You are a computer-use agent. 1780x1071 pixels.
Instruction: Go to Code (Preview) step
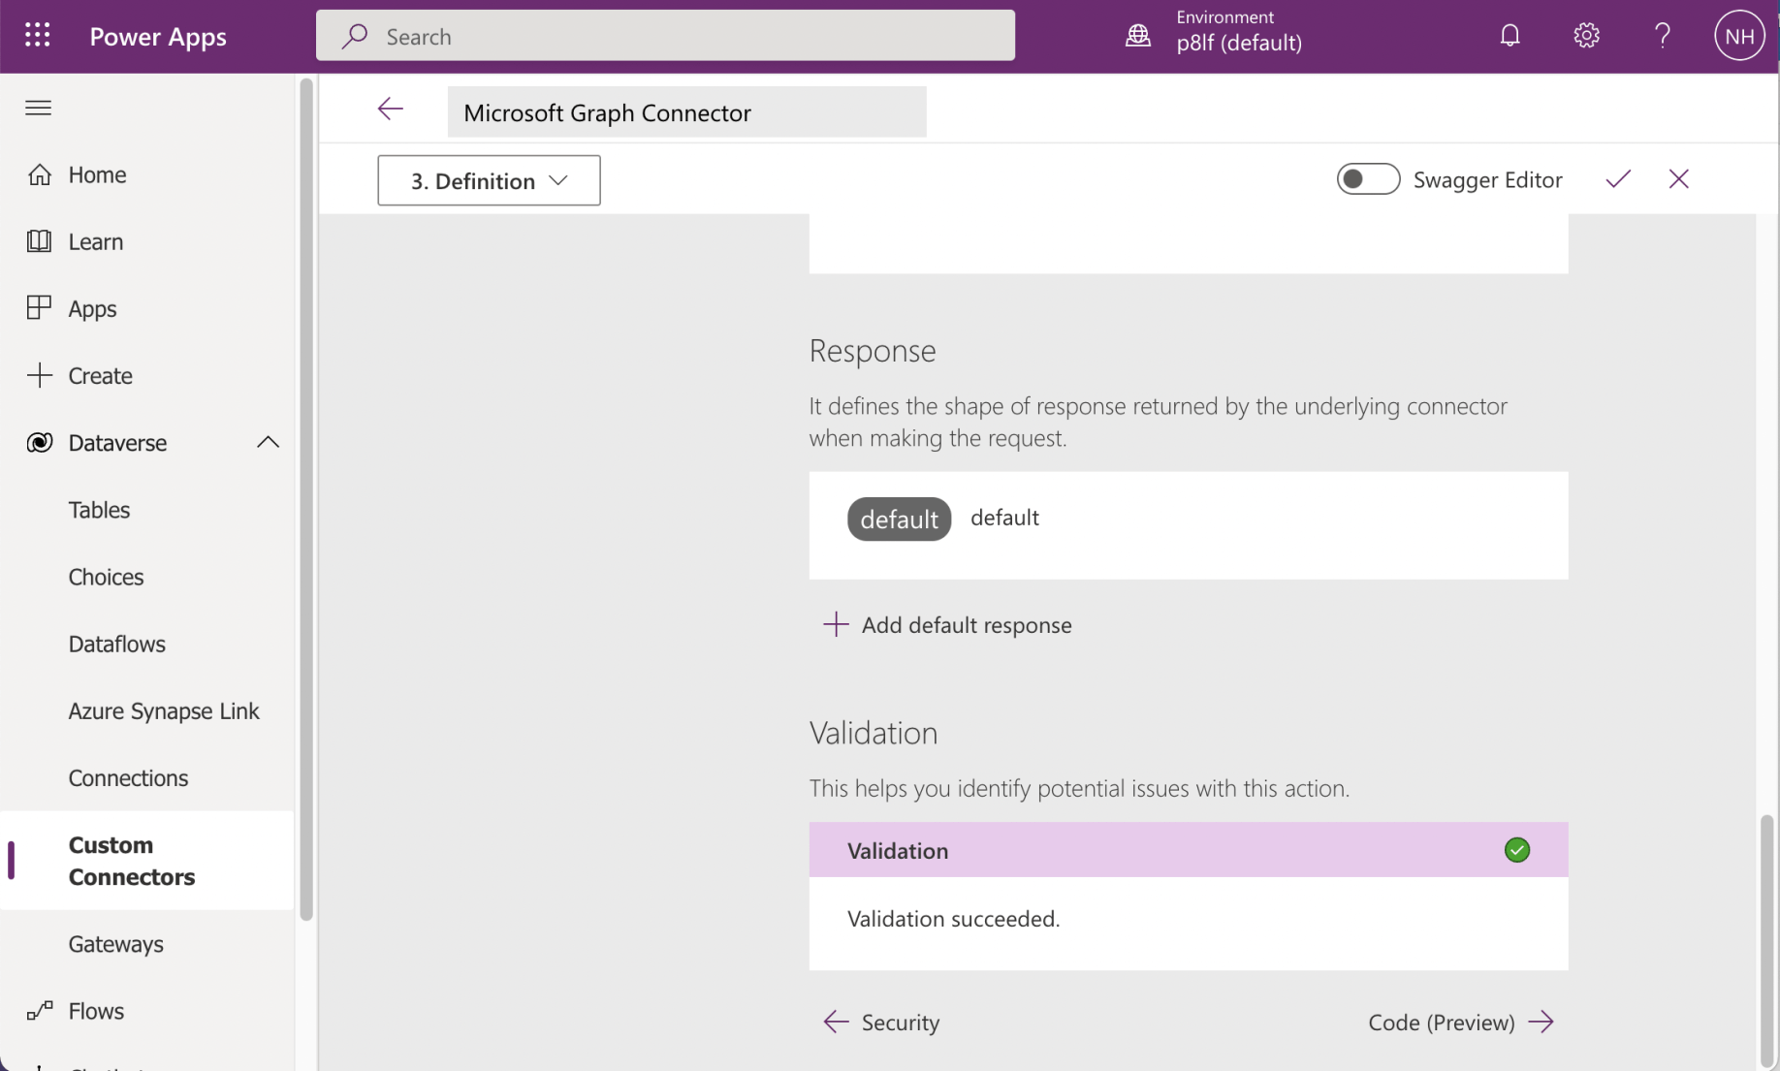click(1460, 1023)
